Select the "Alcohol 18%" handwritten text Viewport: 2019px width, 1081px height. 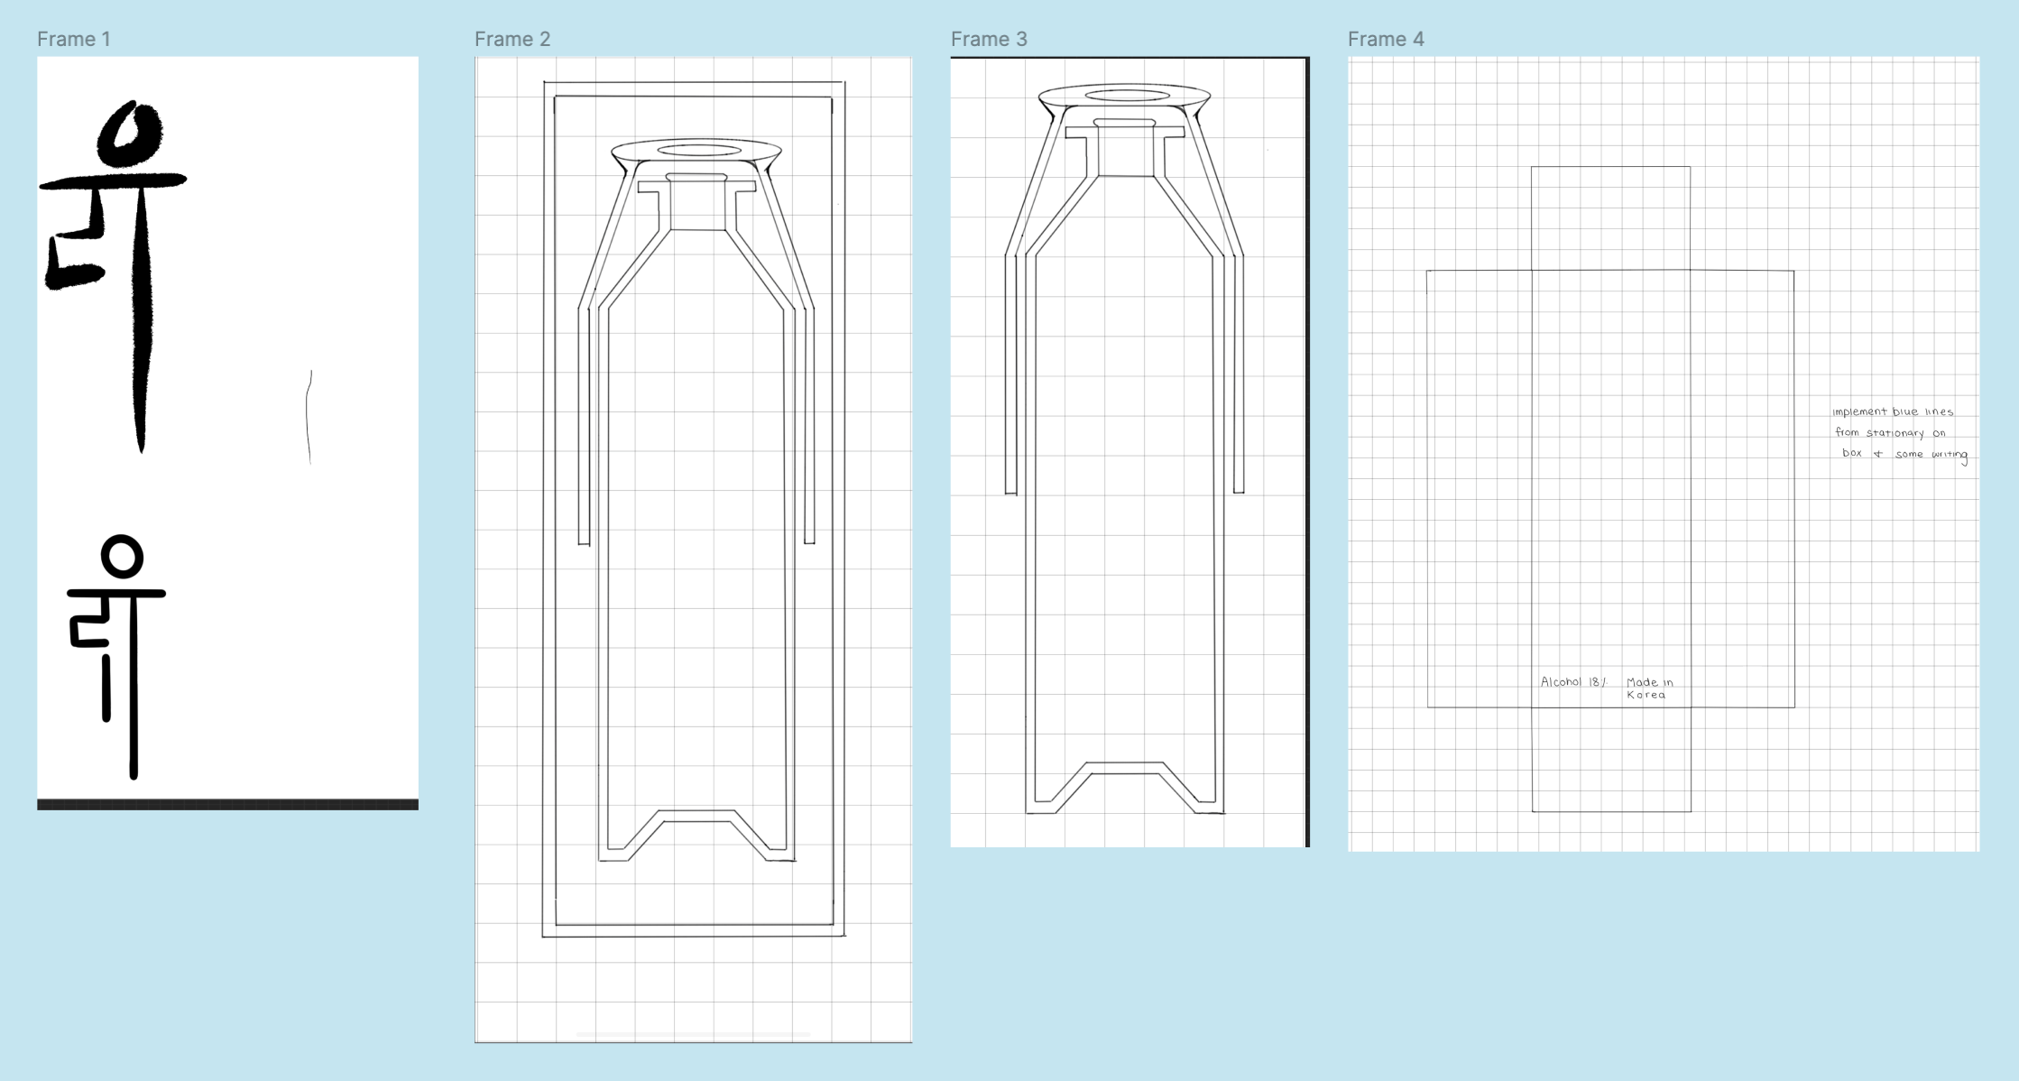pyautogui.click(x=1572, y=682)
